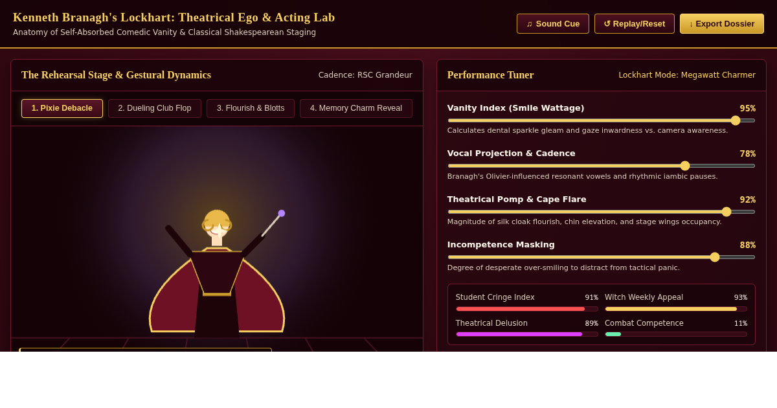Click the Incompetence Masking slider
Viewport: 777px width, 408px height.
[602, 257]
